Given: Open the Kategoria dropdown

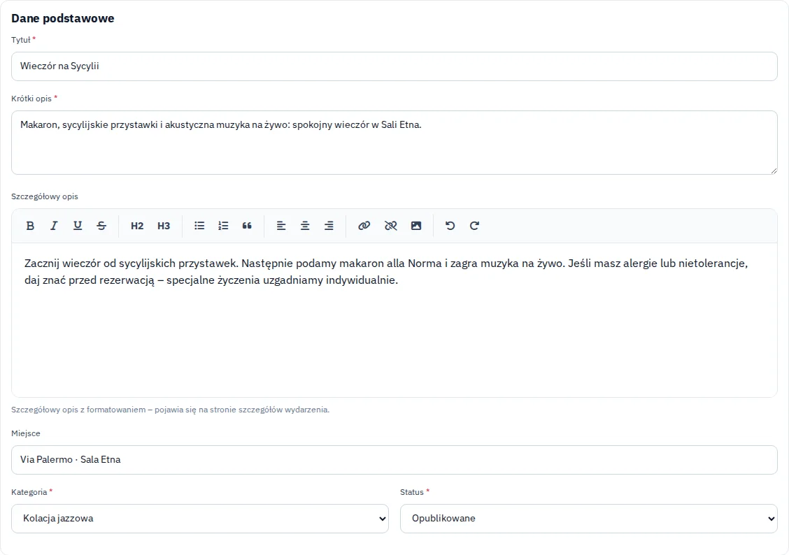Looking at the screenshot, I should [200, 518].
